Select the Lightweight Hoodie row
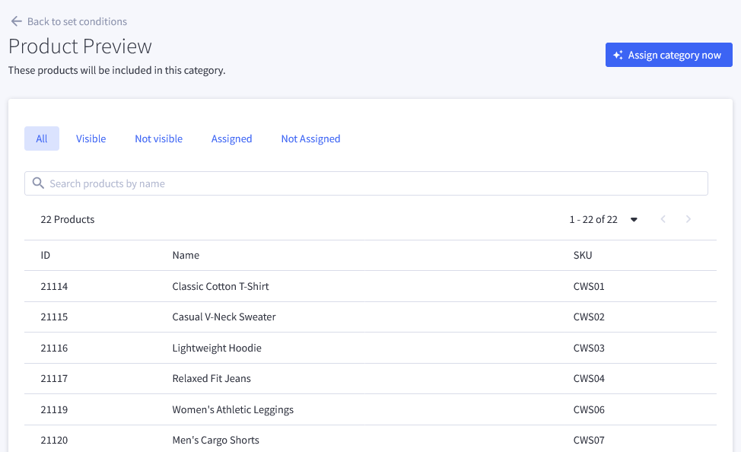 coord(370,348)
